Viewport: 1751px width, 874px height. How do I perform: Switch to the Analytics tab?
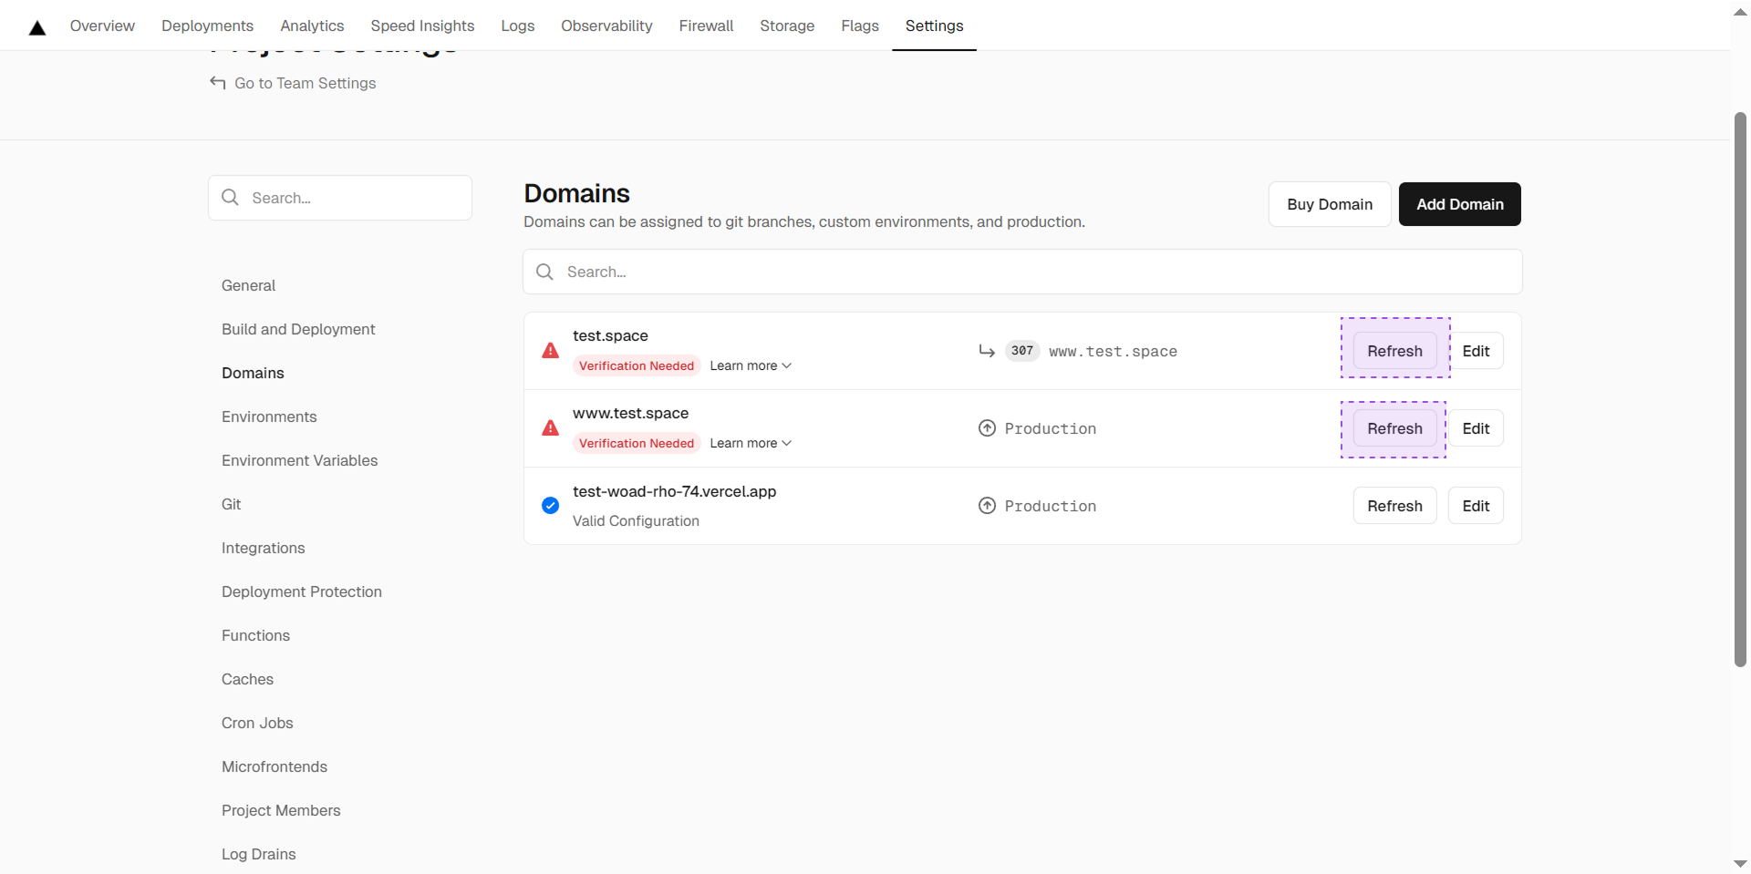(312, 26)
